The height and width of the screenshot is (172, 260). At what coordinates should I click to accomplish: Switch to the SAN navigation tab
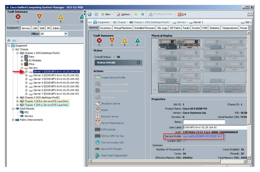pos(42,28)
